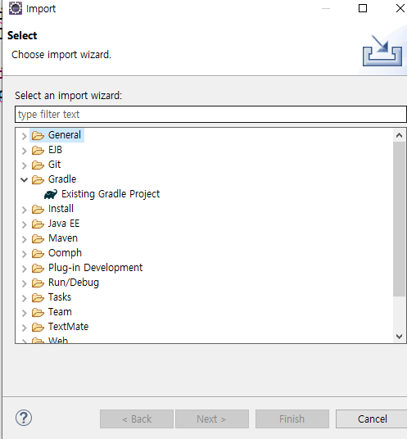Screen dimensions: 407x439
Task: Click the scroll up arrow of wizard list
Action: click(x=399, y=135)
